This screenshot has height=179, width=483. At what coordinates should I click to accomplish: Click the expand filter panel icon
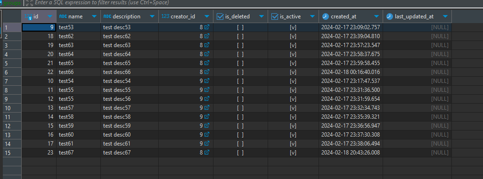[x=29, y=3]
